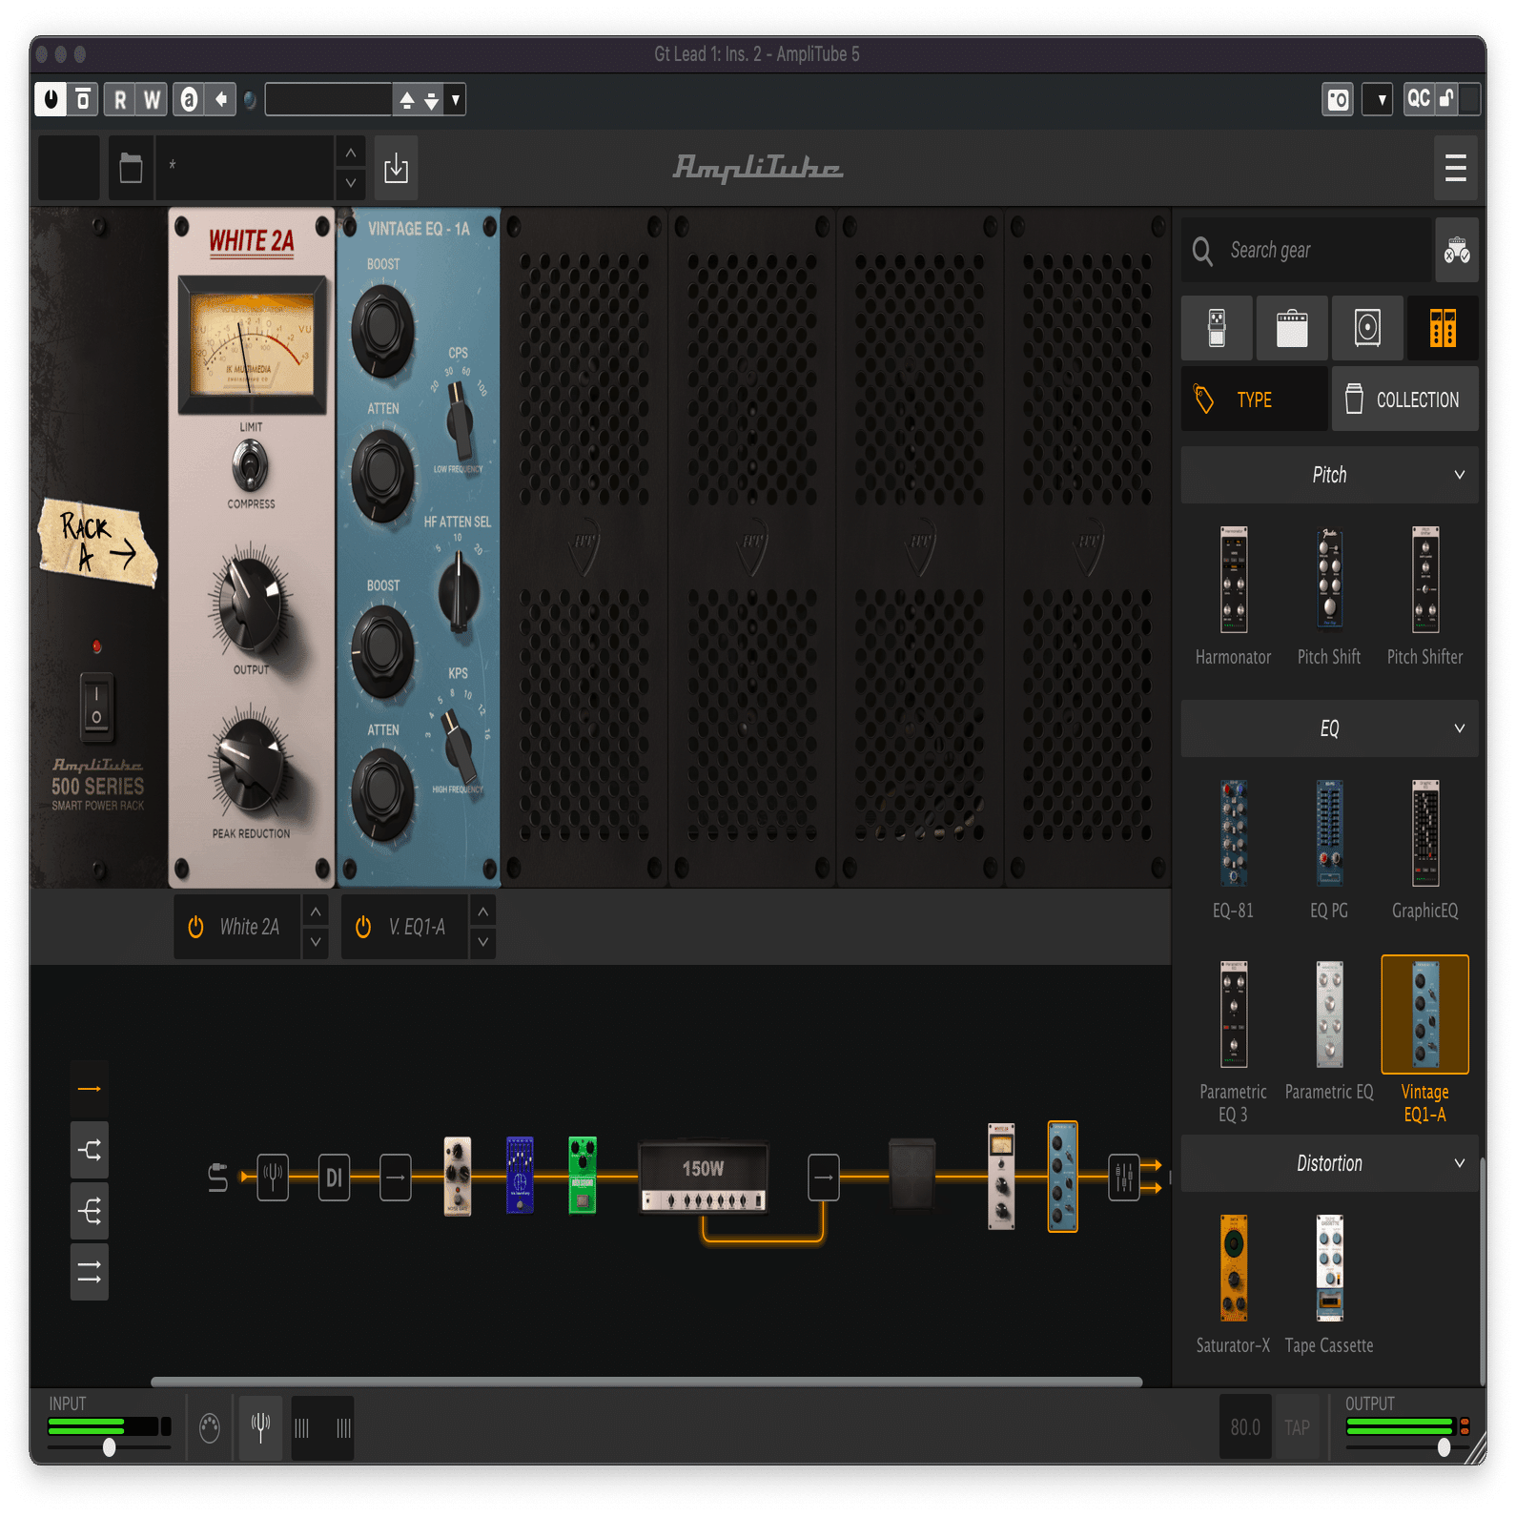Select the stomp pedal gear category

tap(1217, 328)
